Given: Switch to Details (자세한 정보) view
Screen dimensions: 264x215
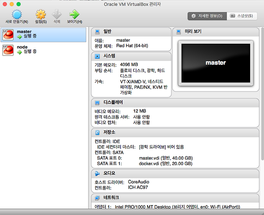Looking at the screenshot, I should pos(207,16).
